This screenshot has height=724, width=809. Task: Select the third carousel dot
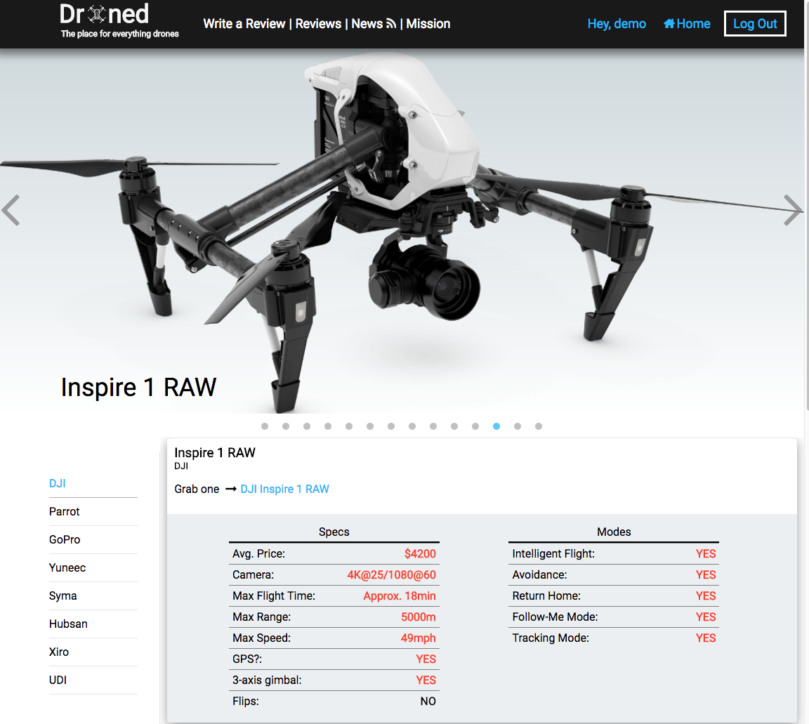click(x=307, y=426)
